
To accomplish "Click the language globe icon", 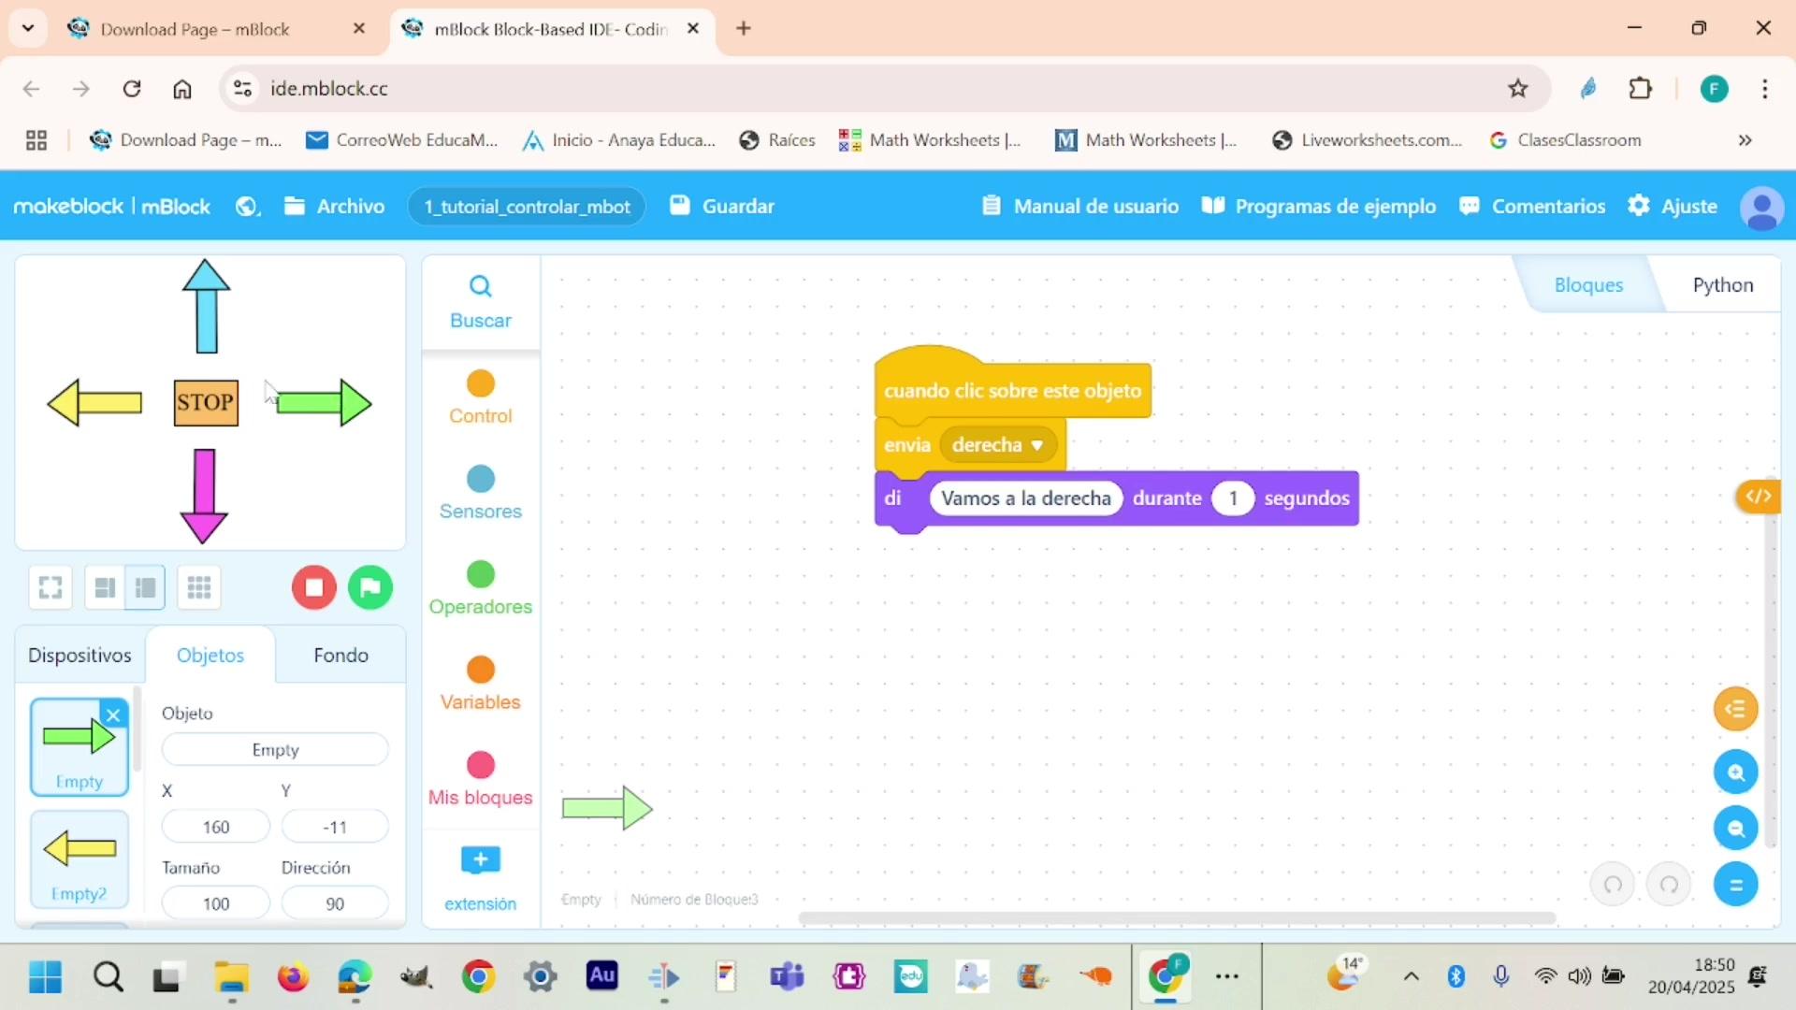I will point(247,207).
